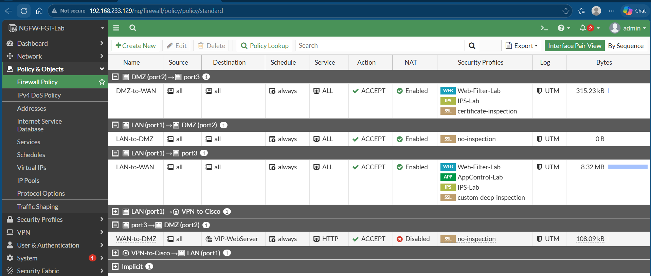
Task: Collapse LAN (port1) to DMZ (port2) section
Action: click(x=115, y=125)
